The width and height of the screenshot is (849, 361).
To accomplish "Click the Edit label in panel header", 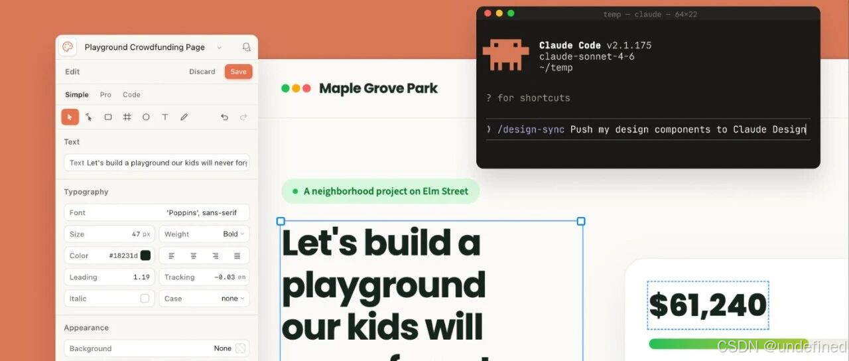I will pyautogui.click(x=72, y=72).
